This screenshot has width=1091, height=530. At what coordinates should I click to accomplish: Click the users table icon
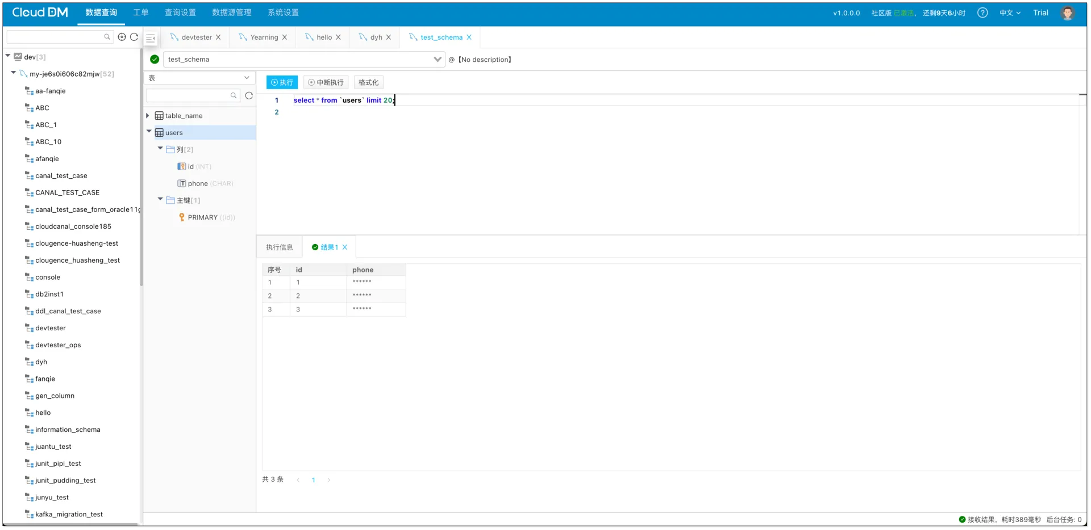(159, 133)
